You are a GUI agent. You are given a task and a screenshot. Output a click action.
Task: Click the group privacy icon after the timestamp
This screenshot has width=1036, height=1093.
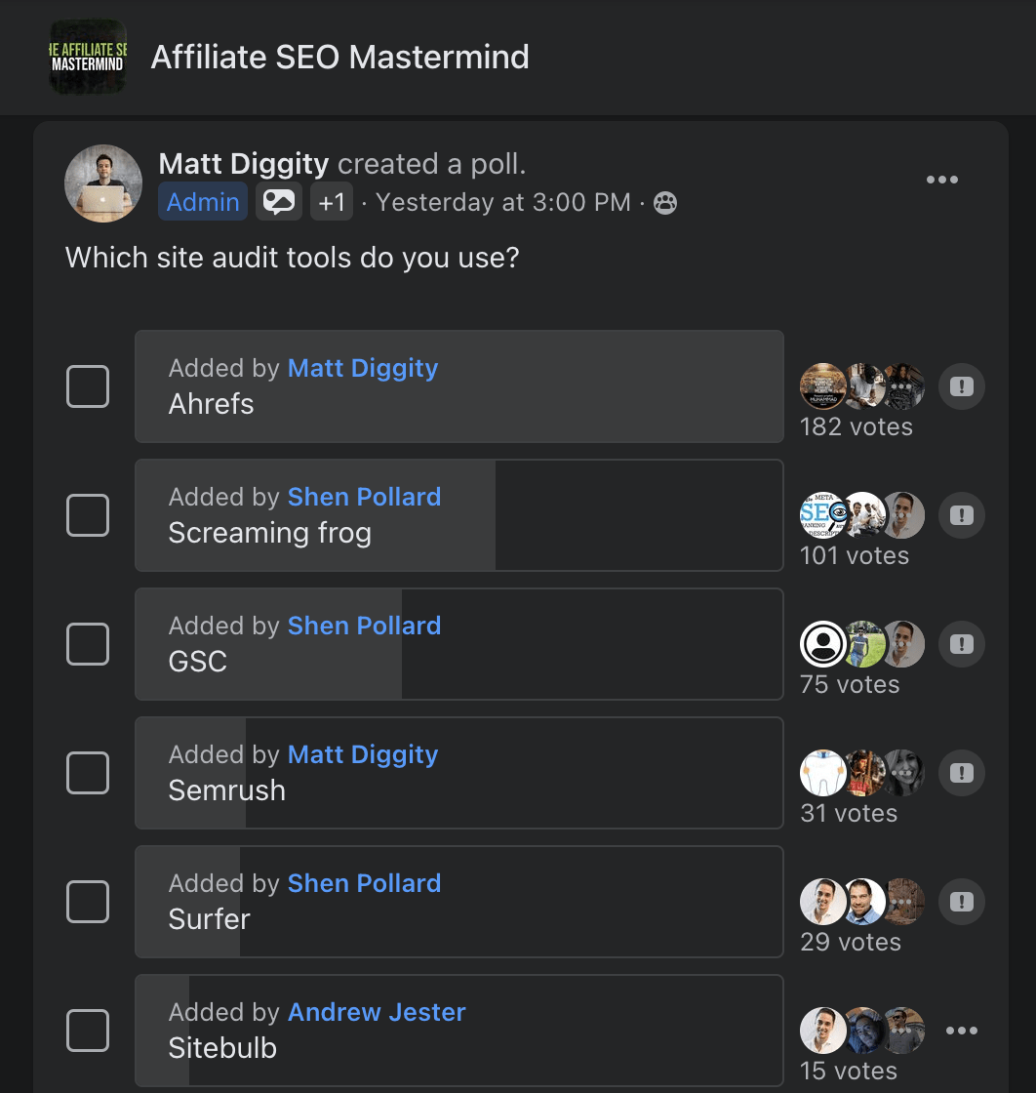click(x=664, y=203)
